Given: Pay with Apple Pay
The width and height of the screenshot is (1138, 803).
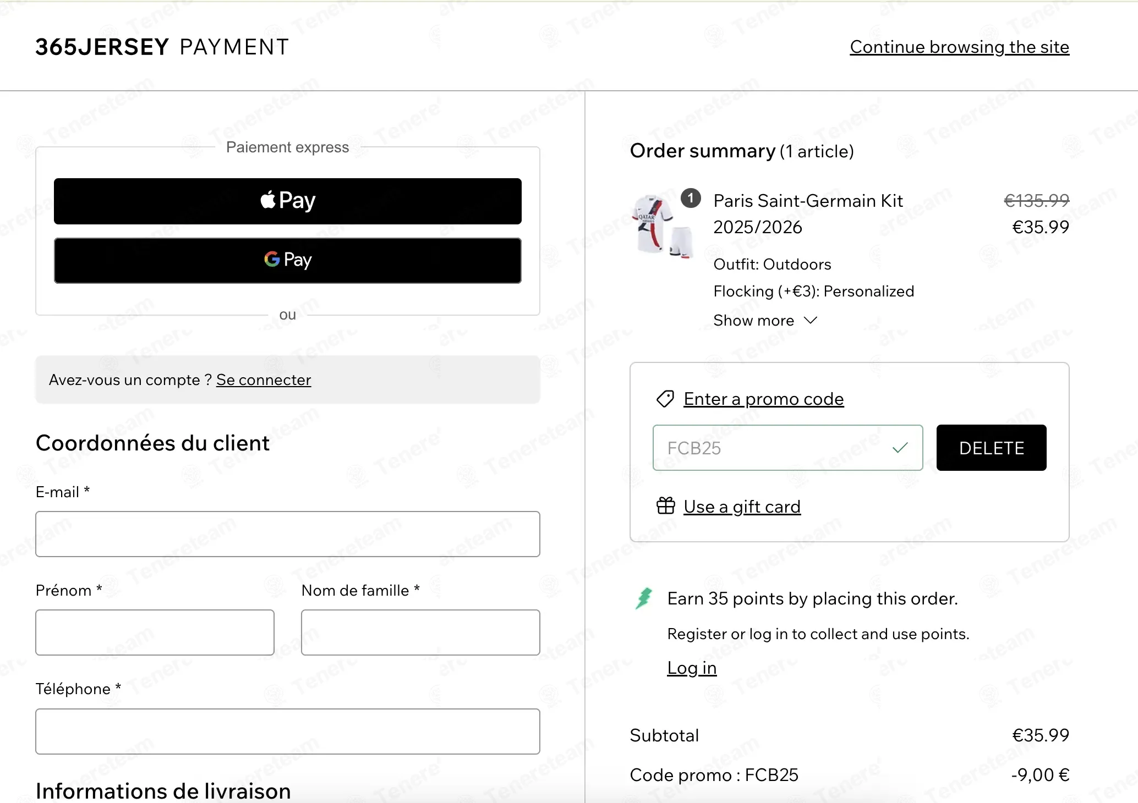Looking at the screenshot, I should click(287, 201).
